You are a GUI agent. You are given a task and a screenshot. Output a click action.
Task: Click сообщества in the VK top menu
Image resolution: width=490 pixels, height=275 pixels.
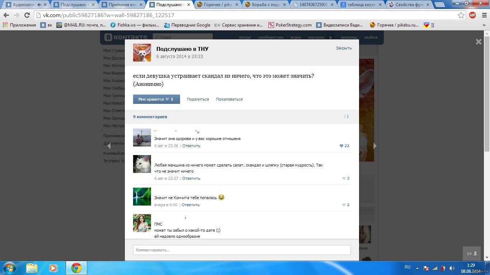(270, 37)
